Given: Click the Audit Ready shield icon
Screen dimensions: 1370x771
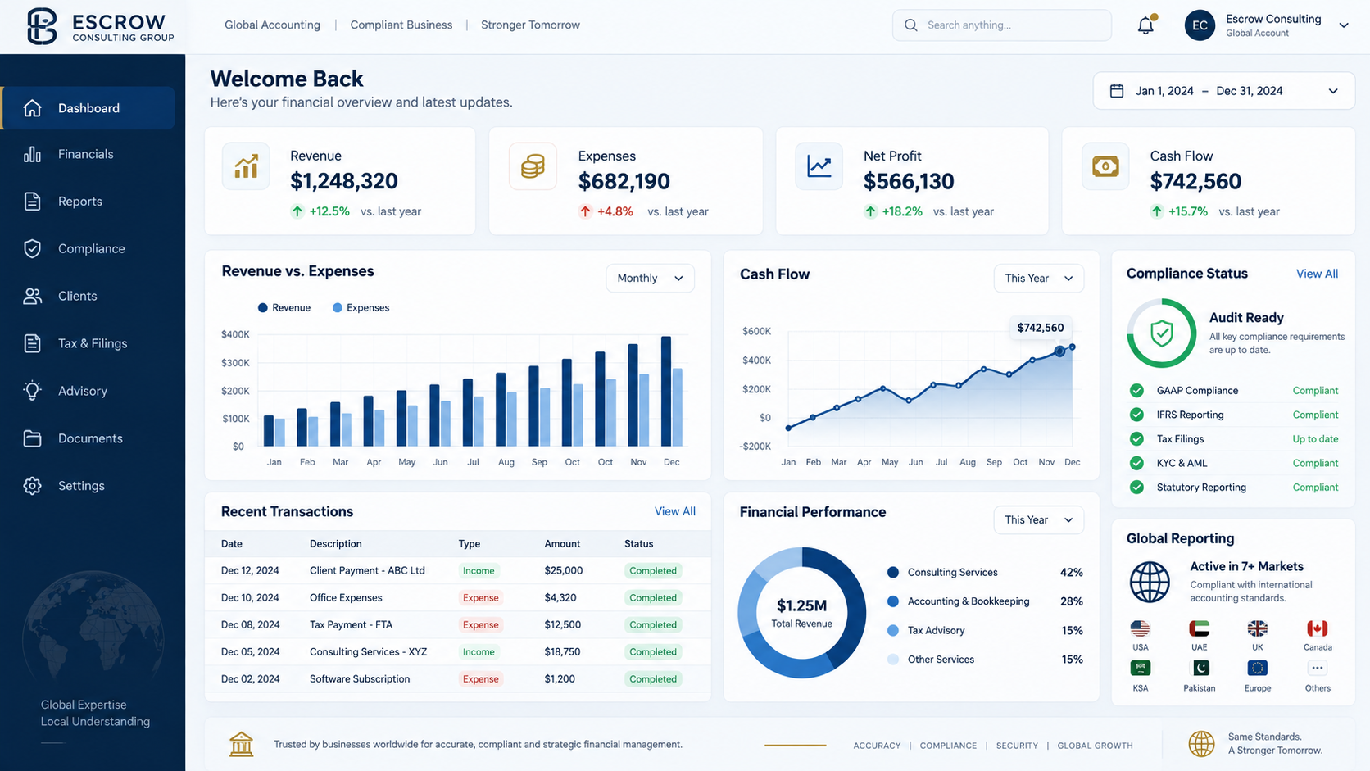Looking at the screenshot, I should click(x=1162, y=333).
